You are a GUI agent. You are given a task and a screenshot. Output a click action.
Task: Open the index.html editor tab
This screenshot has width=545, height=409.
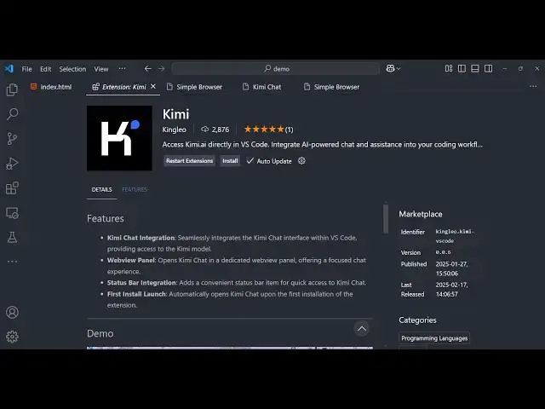(51, 87)
